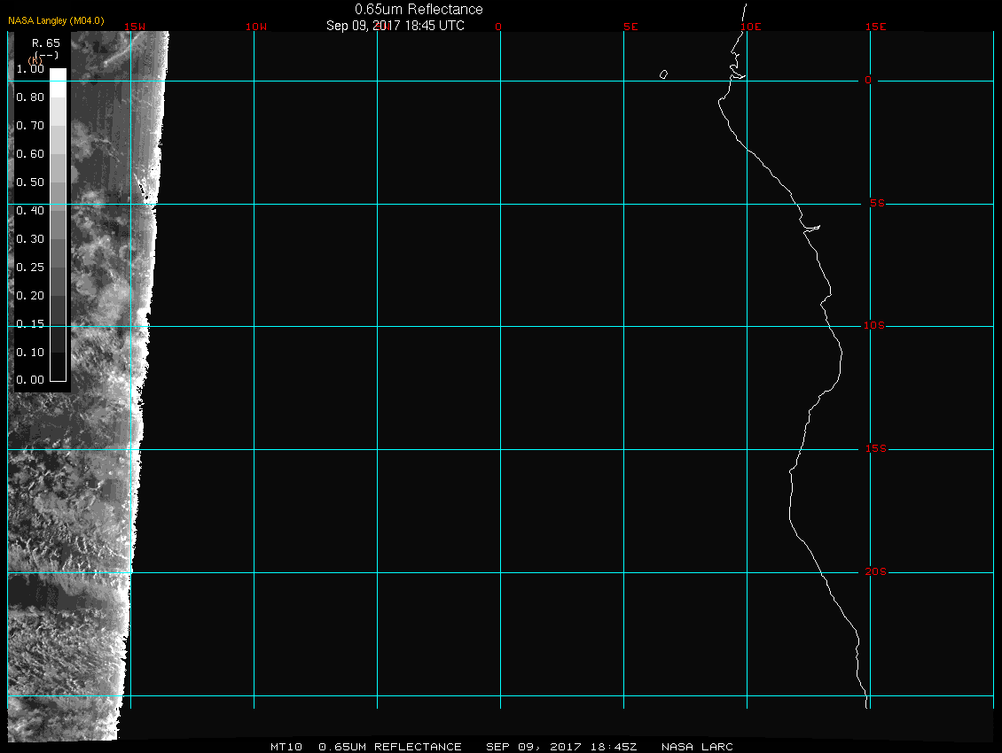Click the Sep 09, 2017 18:45 UTC timestamp
The image size is (1002, 753).
click(x=395, y=26)
